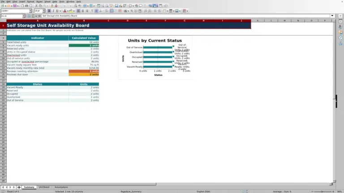Insert a pivot table using the toolbar icon
Screen dimensions: 344x193
(125, 6)
